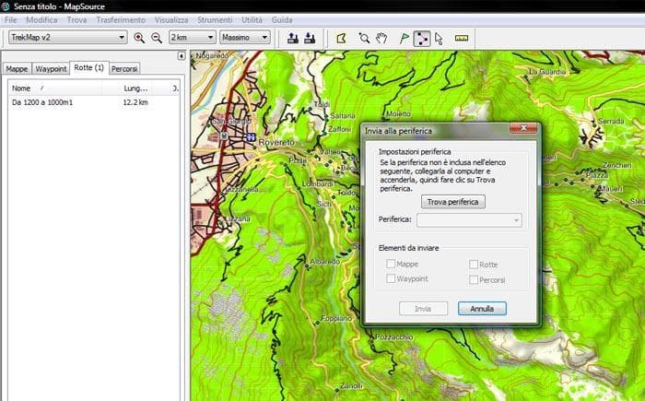This screenshot has height=401, width=645.
Task: Click the zoom out magnifier icon
Action: [x=157, y=38]
